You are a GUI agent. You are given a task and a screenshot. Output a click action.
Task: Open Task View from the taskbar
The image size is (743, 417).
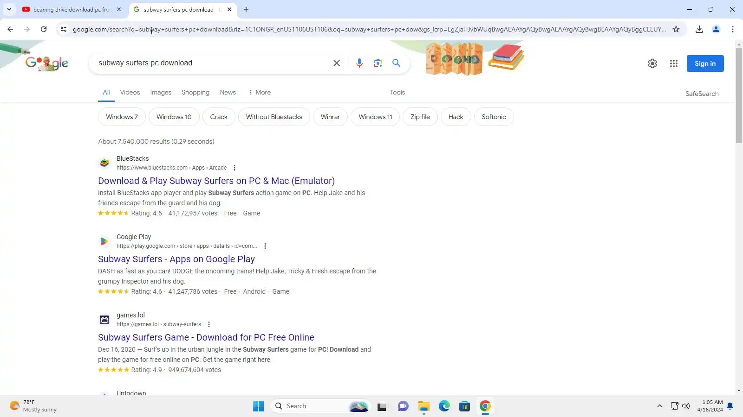pos(382,406)
